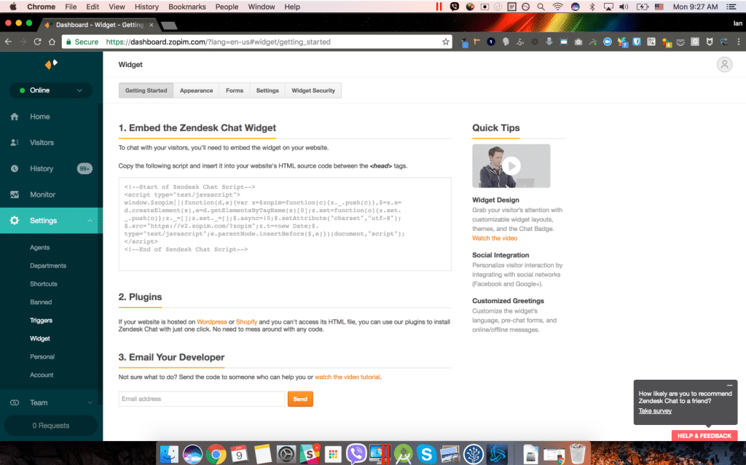Open Chrome from the dock
The image size is (746, 465).
(x=216, y=454)
